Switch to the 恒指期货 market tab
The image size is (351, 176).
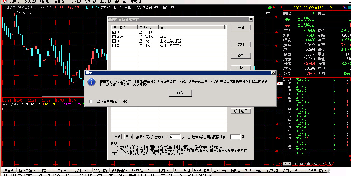click(100, 170)
